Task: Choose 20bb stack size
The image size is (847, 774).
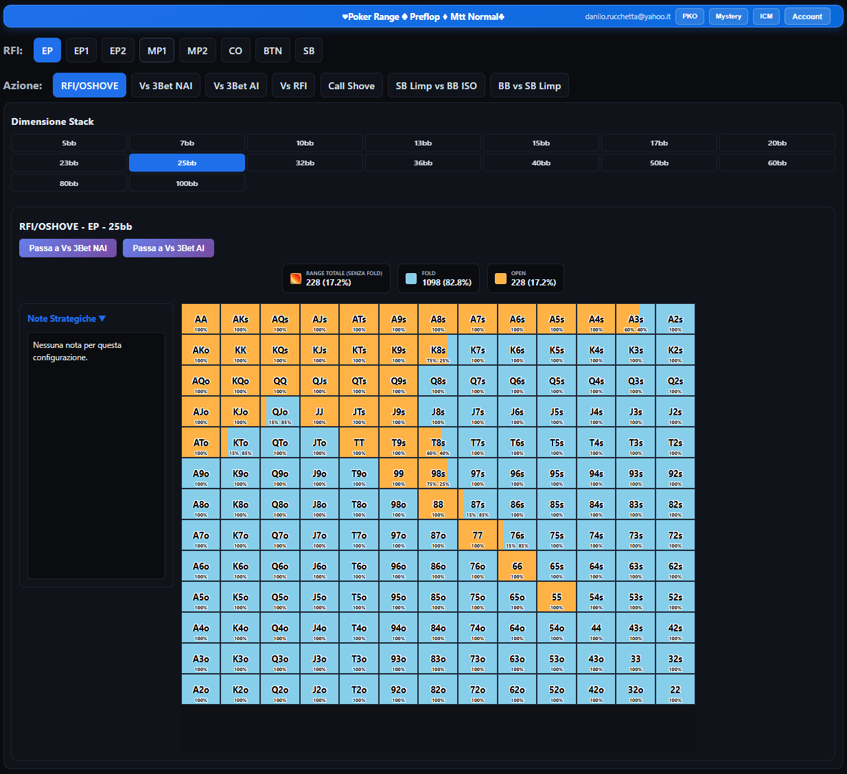Action: tap(778, 143)
